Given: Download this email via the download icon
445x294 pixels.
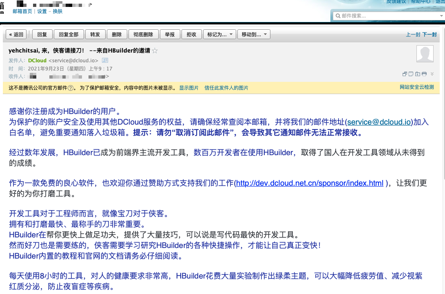Looking at the screenshot, I should coord(418,73).
